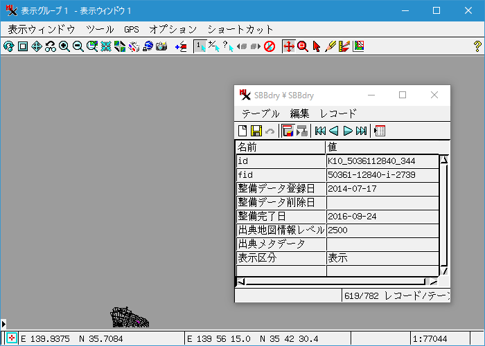Jump to the last record
This screenshot has width=485, height=346.
[x=362, y=131]
